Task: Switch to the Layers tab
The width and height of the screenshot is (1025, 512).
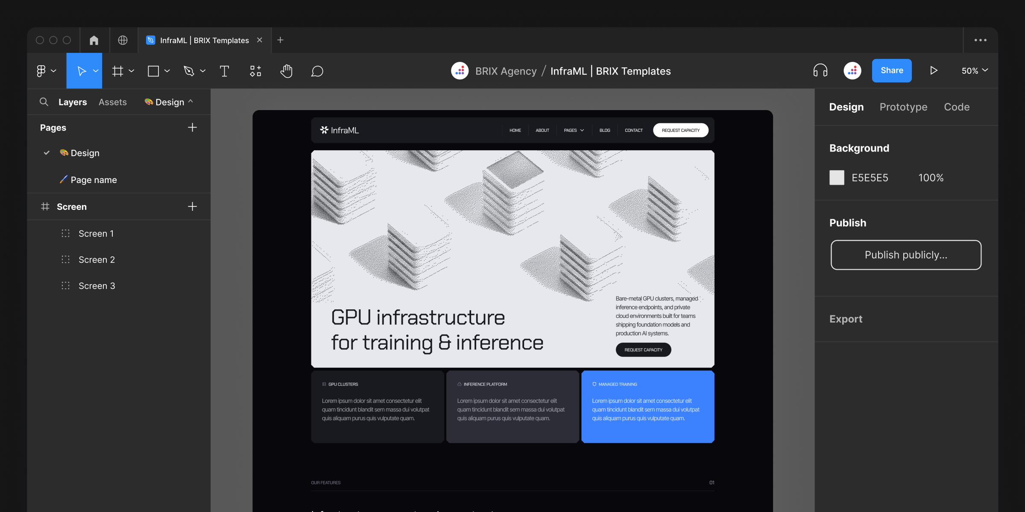Action: pos(73,102)
